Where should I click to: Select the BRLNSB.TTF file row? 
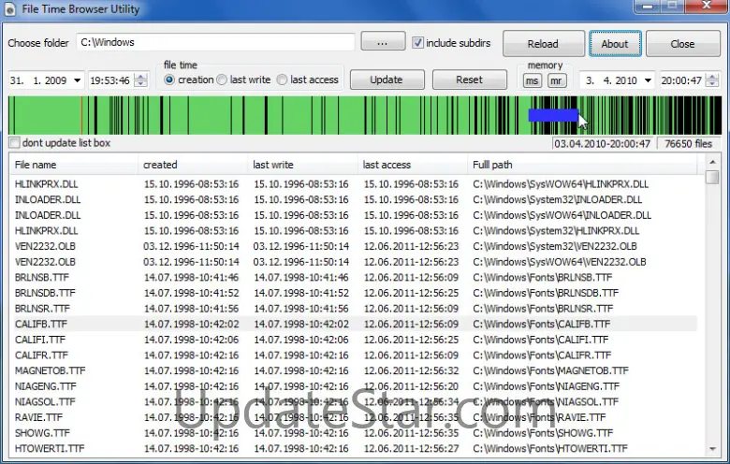354,278
